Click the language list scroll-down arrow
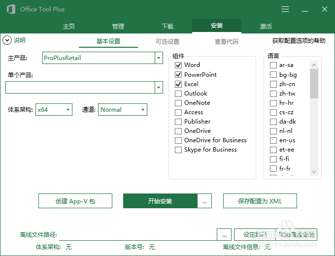335x256 pixels. pyautogui.click(x=314, y=172)
